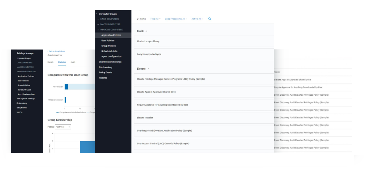Go to Reports in center sidebar
The width and height of the screenshot is (368, 169).
pos(103,78)
